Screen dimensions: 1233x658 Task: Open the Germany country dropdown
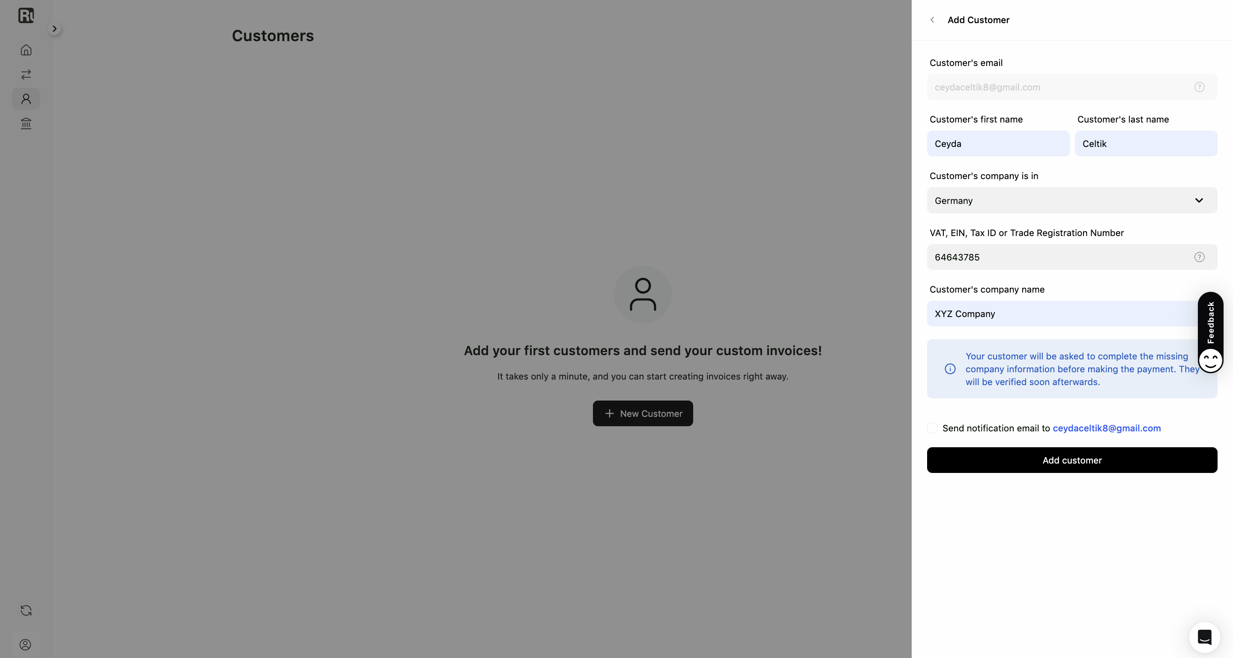coord(1071,200)
